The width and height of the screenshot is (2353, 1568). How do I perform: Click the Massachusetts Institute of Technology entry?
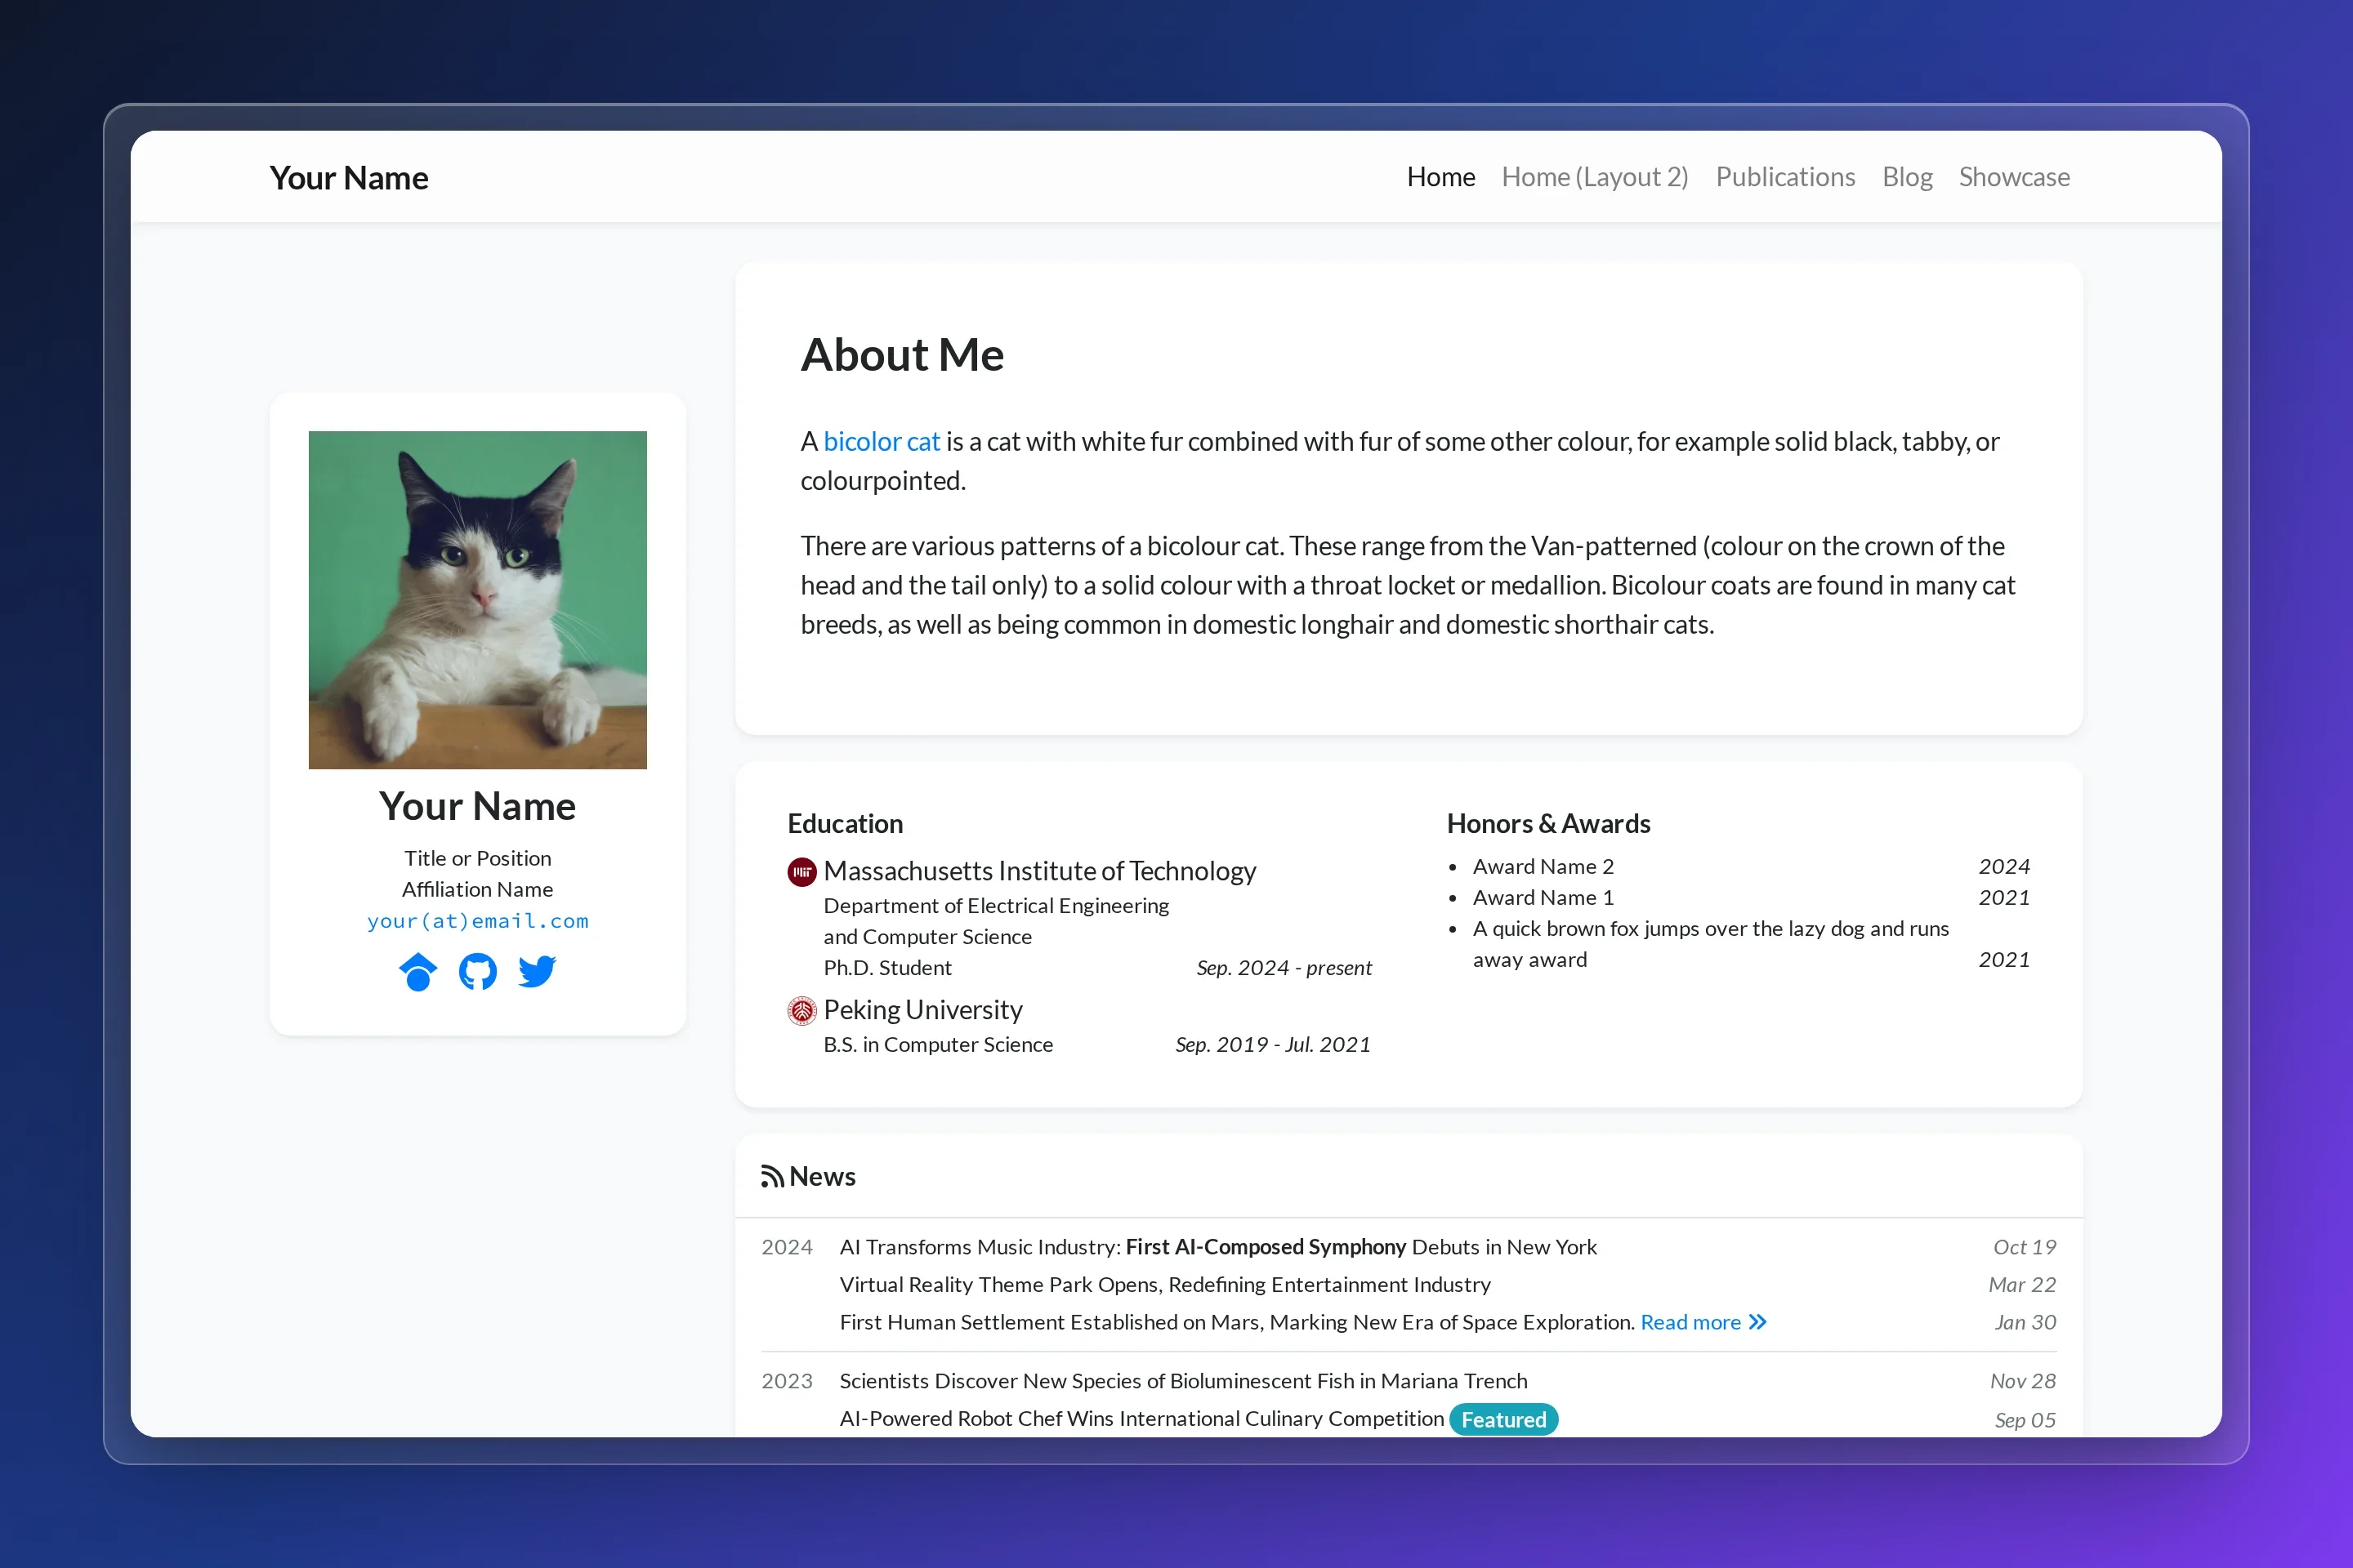[1039, 871]
